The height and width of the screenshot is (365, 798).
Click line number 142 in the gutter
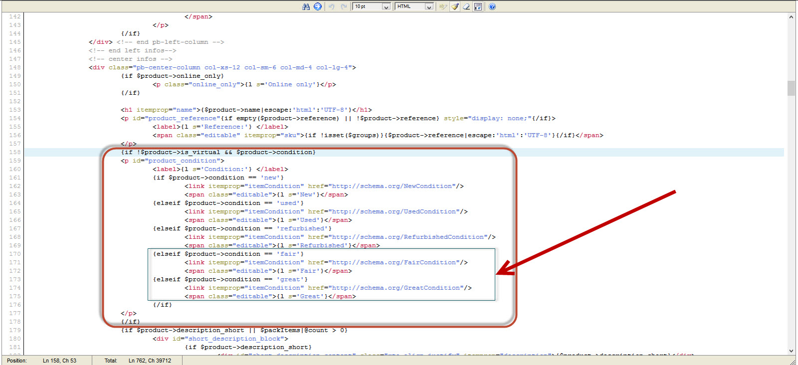click(x=15, y=16)
